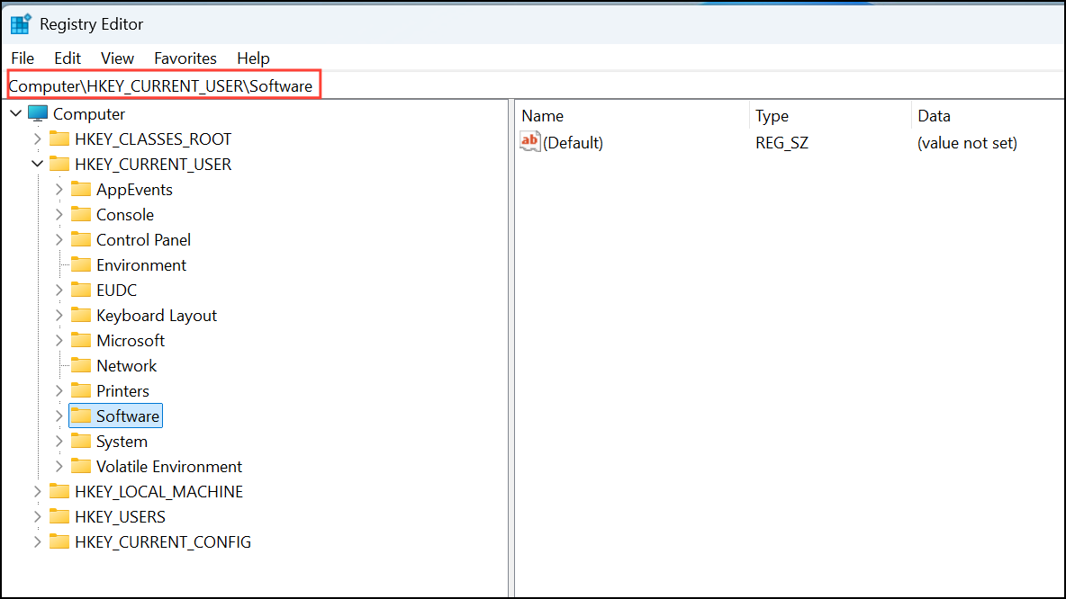The image size is (1066, 599).
Task: Expand the Volatile Environment key
Action: [59, 467]
